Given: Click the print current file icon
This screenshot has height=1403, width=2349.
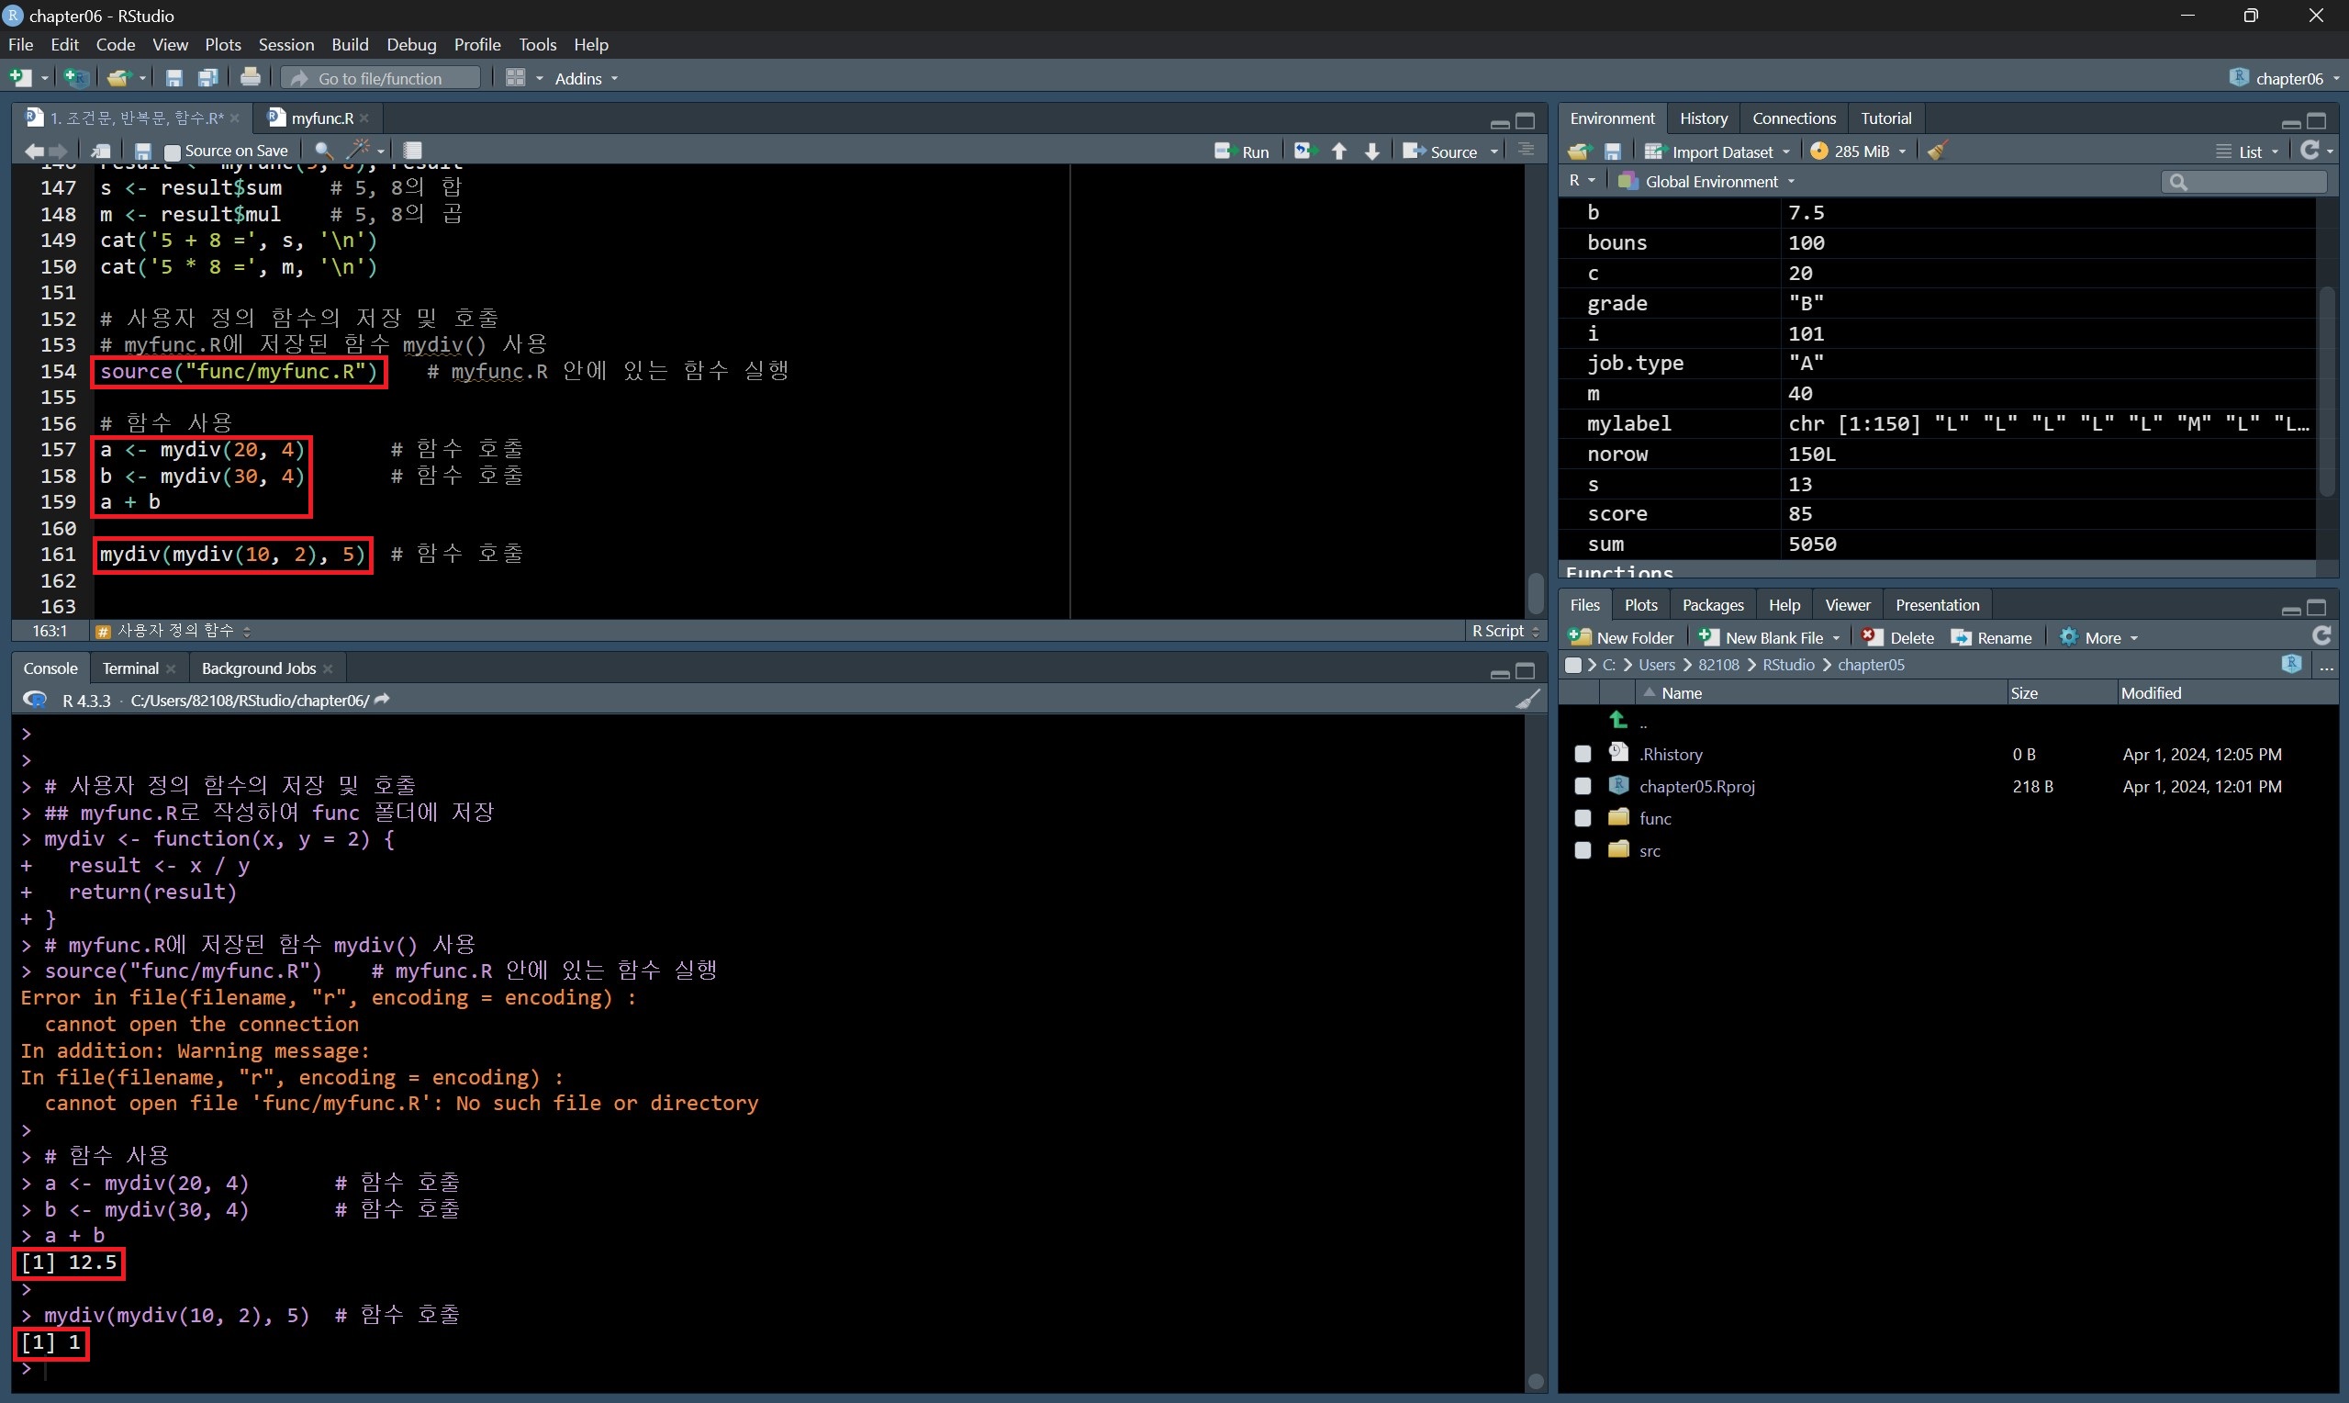Looking at the screenshot, I should tap(251, 77).
